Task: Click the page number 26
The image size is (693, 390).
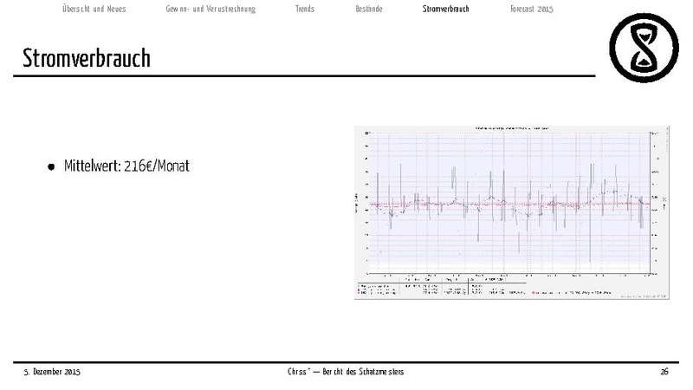Action: (x=664, y=372)
